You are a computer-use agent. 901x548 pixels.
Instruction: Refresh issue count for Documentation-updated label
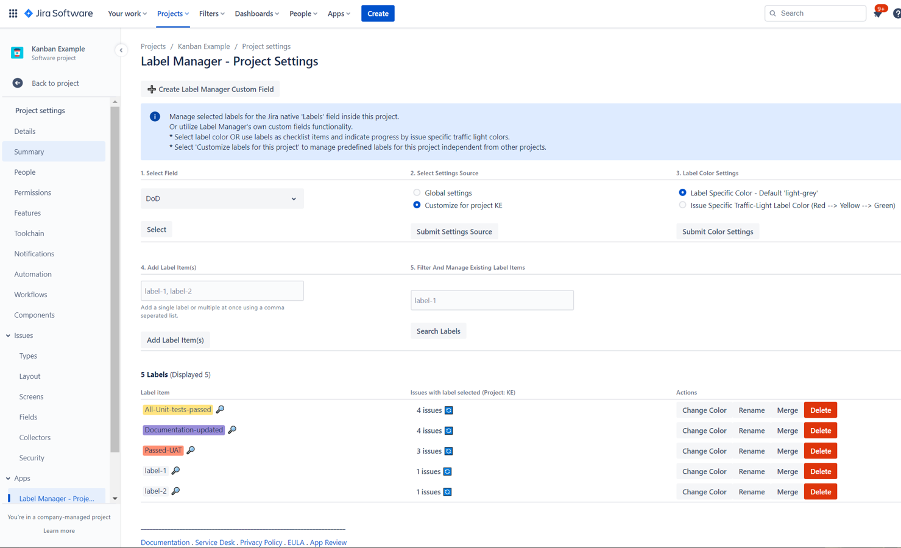(x=449, y=431)
